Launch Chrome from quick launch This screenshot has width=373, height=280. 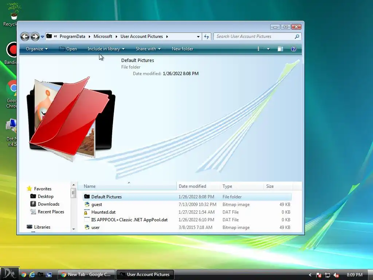point(24,275)
